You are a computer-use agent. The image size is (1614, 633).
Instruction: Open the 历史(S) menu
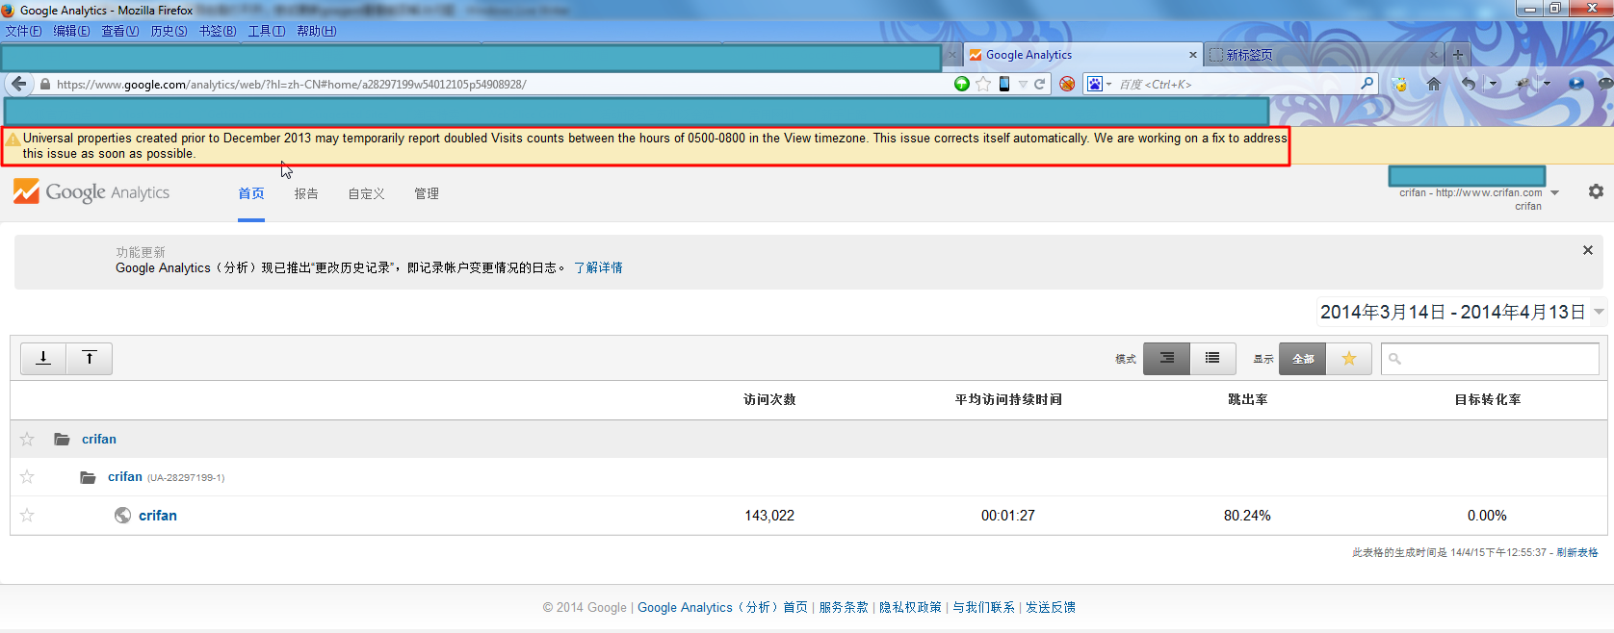169,31
